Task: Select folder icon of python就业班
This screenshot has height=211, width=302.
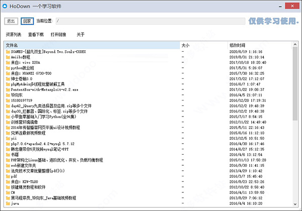Action: (x=8, y=68)
